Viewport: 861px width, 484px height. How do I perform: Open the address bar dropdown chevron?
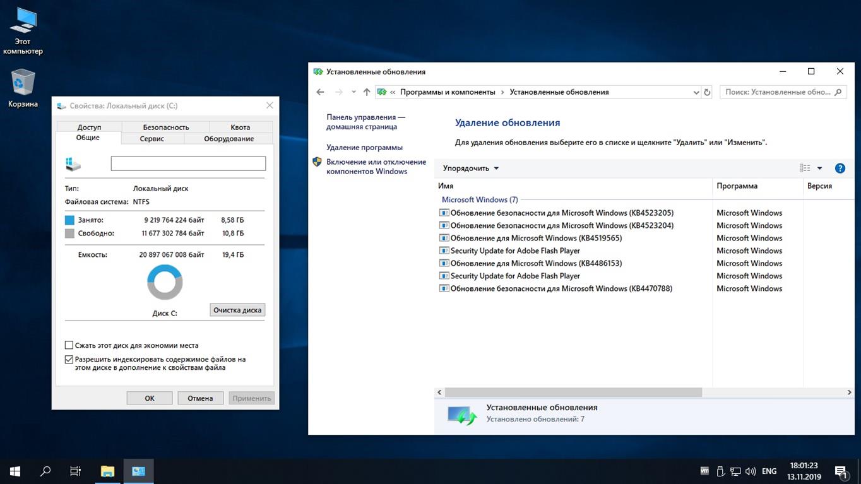(696, 91)
